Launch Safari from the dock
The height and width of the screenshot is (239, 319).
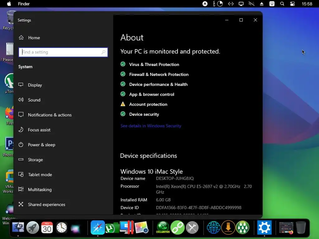pyautogui.click(x=98, y=227)
